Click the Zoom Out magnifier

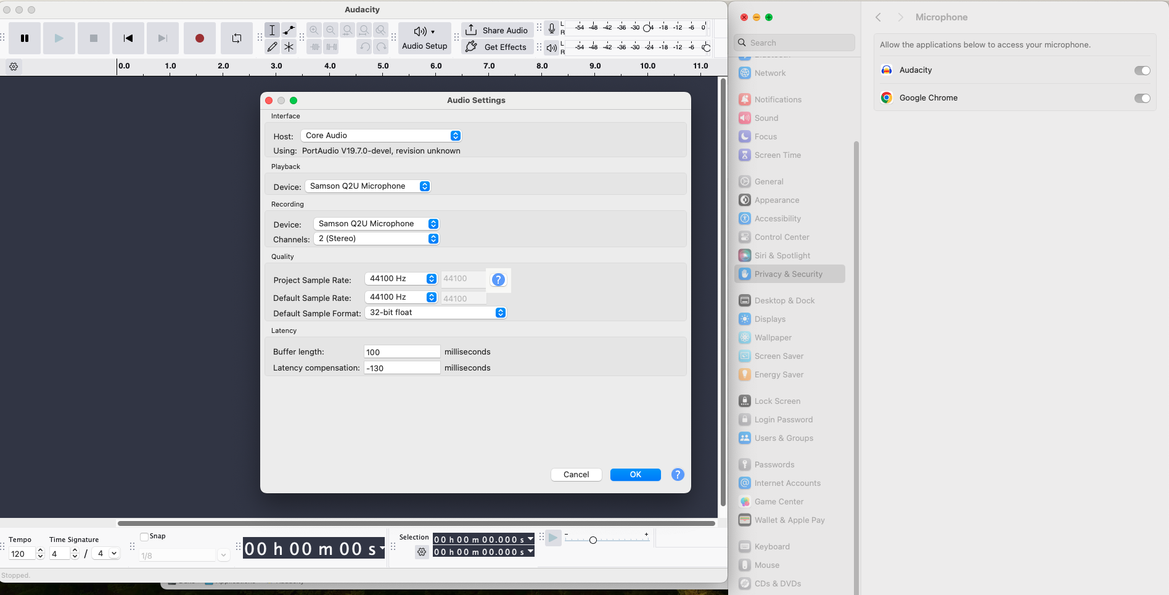click(331, 30)
